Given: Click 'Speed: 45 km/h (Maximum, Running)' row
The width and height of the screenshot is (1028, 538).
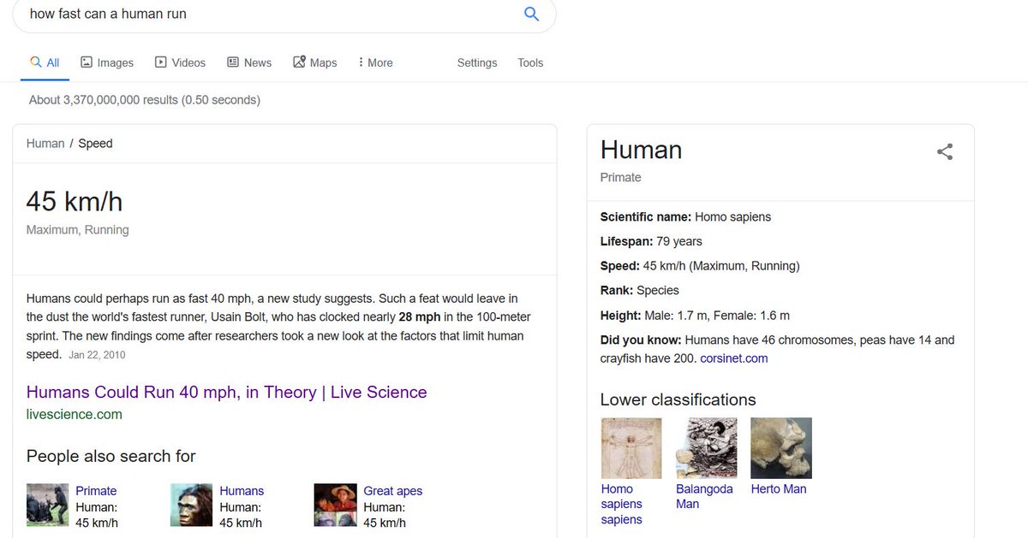Looking at the screenshot, I should pos(700,266).
